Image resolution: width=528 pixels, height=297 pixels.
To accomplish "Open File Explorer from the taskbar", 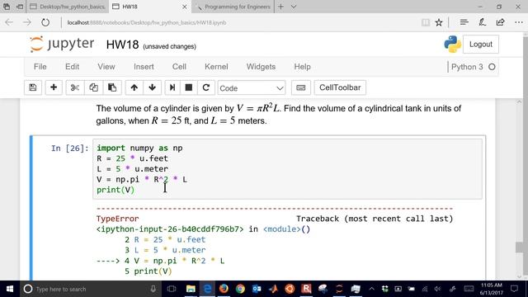I will coord(191,289).
